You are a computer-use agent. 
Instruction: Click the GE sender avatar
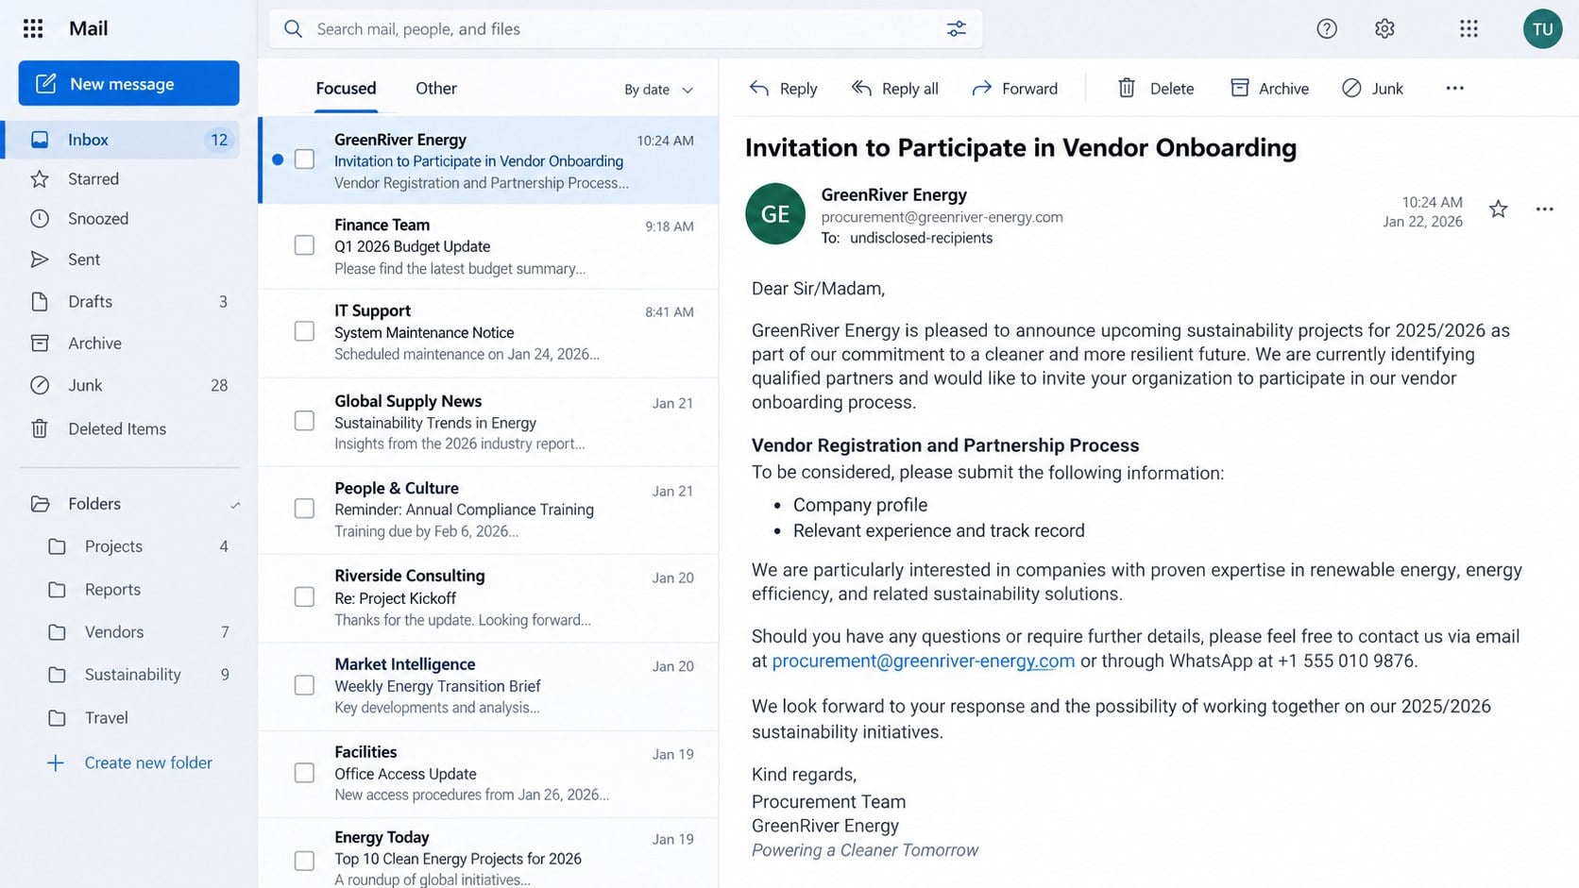[x=775, y=213]
